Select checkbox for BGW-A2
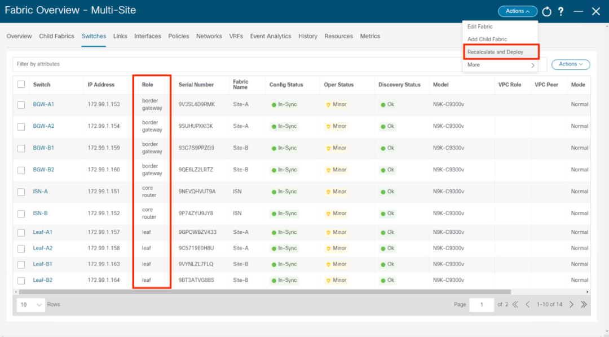Image resolution: width=609 pixels, height=337 pixels. coord(21,127)
